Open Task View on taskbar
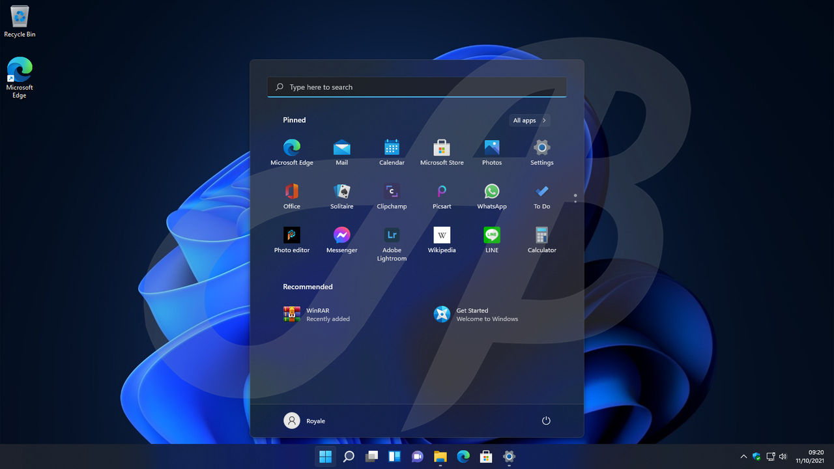The height and width of the screenshot is (469, 834). 371,457
